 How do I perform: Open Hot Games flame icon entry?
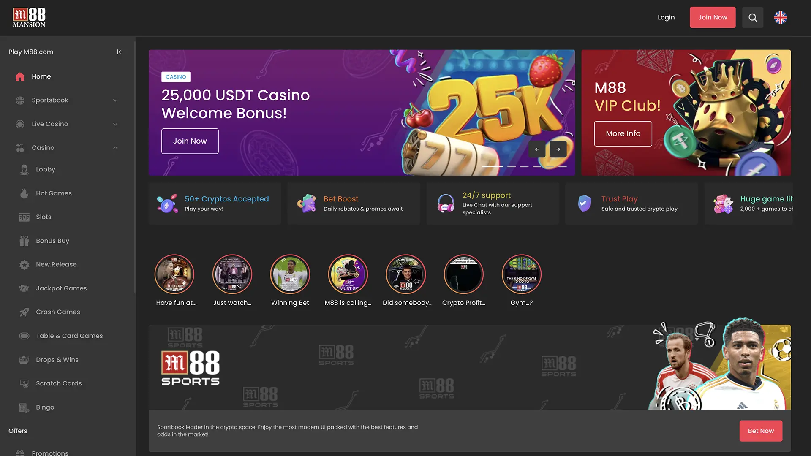pyautogui.click(x=24, y=193)
